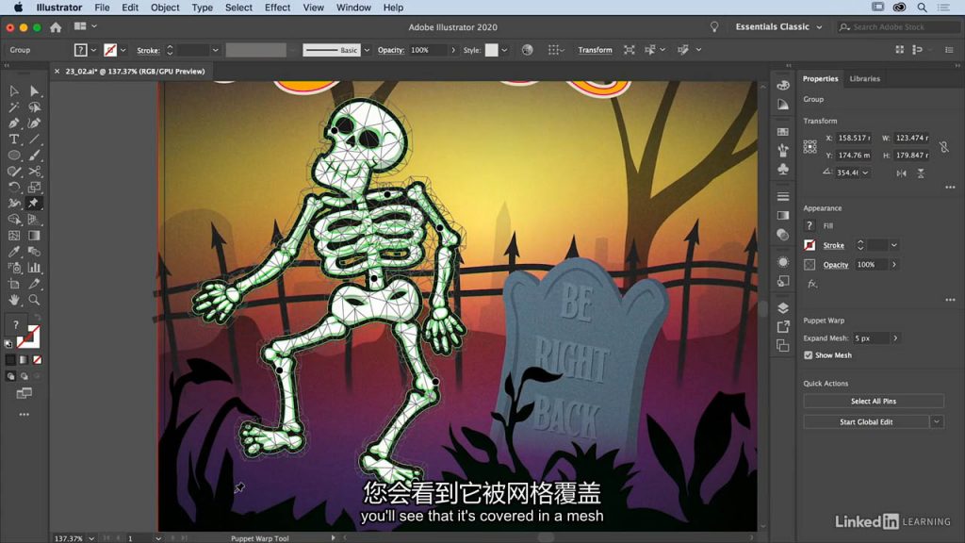
Task: Open the File menu
Action: pos(102,8)
